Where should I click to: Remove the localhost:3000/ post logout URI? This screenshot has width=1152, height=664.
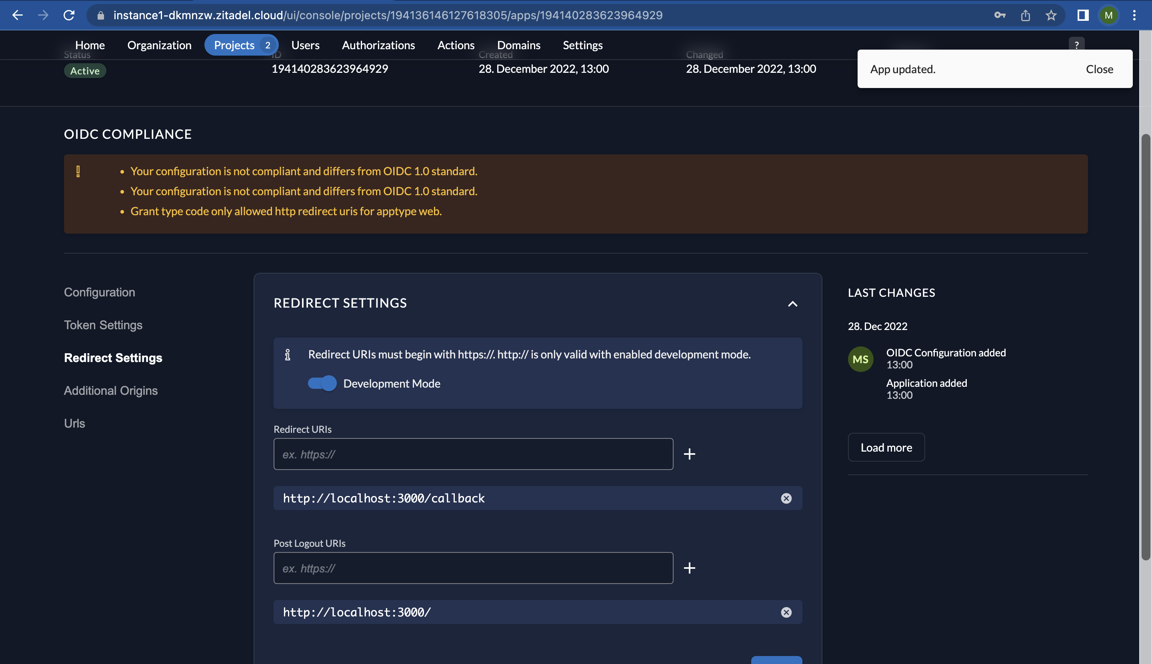[786, 612]
